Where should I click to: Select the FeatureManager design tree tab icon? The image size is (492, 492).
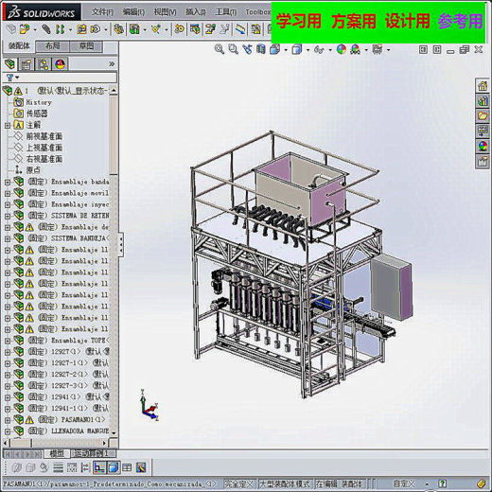(9, 64)
